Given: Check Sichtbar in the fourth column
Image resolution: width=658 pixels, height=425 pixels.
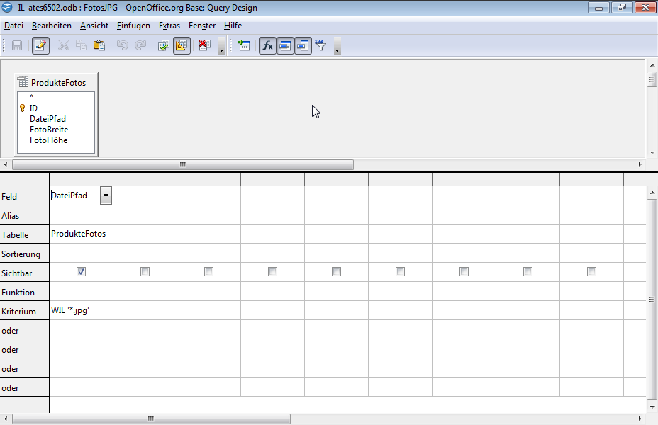Looking at the screenshot, I should tap(272, 272).
